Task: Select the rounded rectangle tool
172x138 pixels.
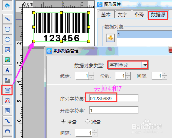Action: click(x=7, y=29)
